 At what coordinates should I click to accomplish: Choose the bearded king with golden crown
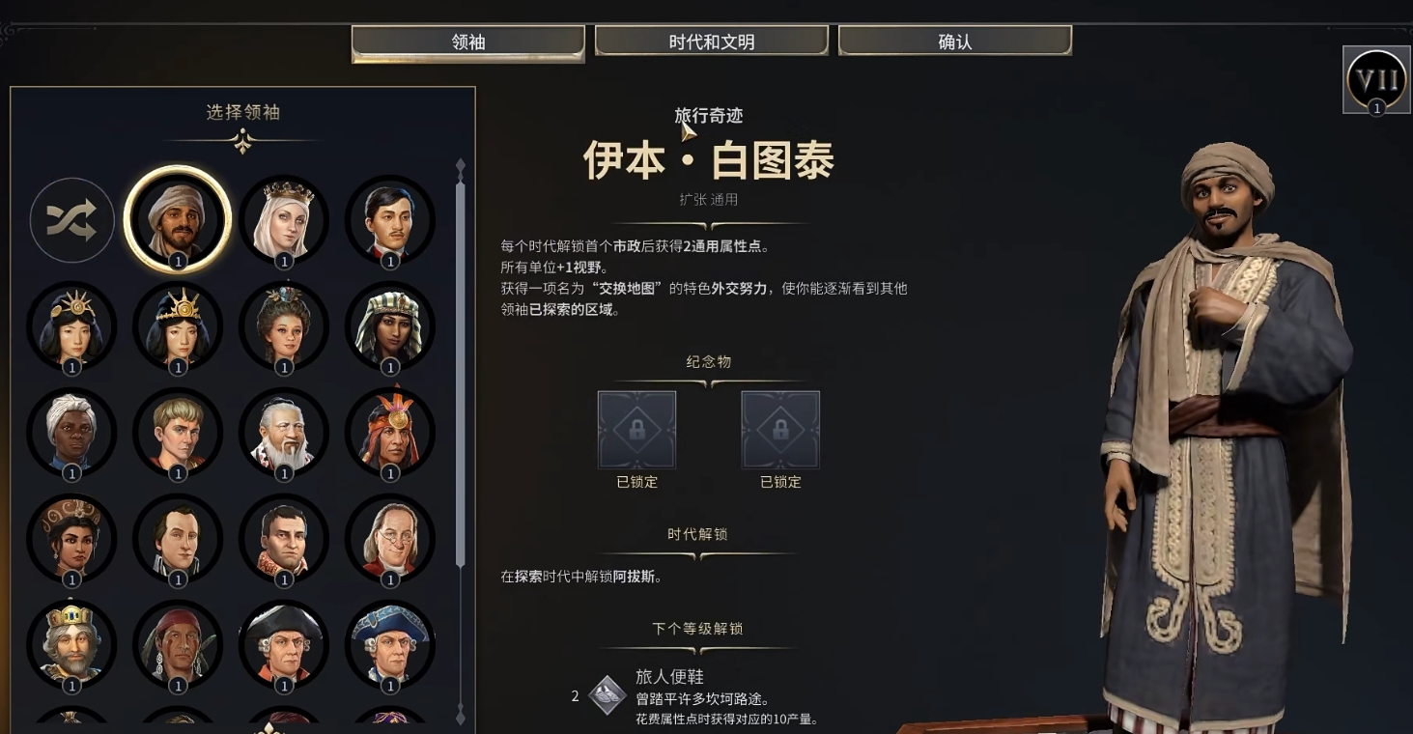[x=71, y=645]
